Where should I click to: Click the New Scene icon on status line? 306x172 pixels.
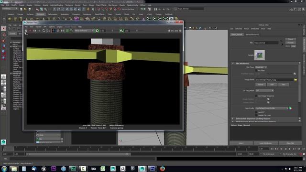pyautogui.click(x=21, y=9)
